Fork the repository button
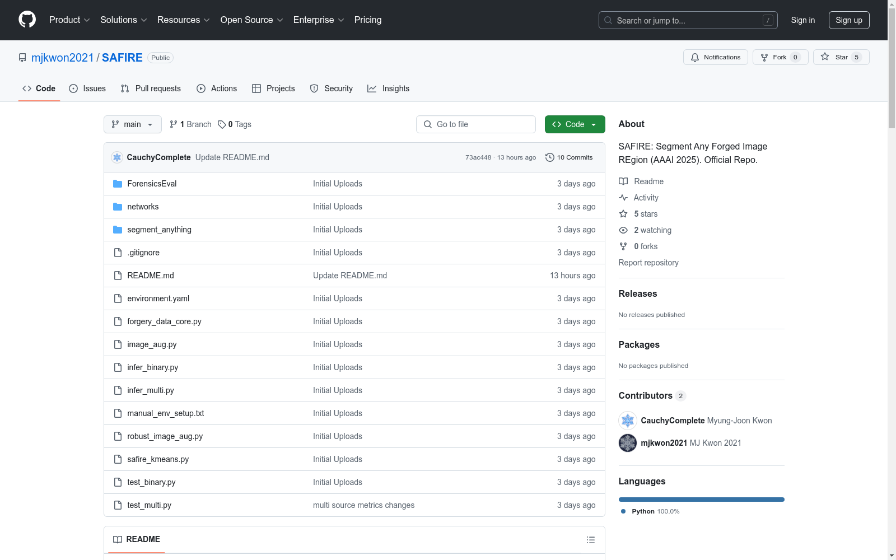 coord(780,57)
